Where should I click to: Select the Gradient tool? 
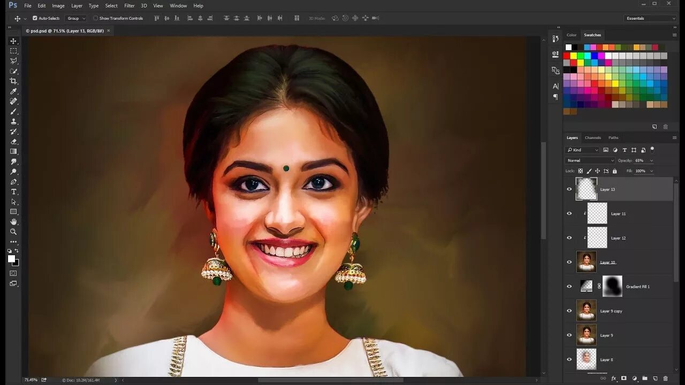[x=13, y=151]
